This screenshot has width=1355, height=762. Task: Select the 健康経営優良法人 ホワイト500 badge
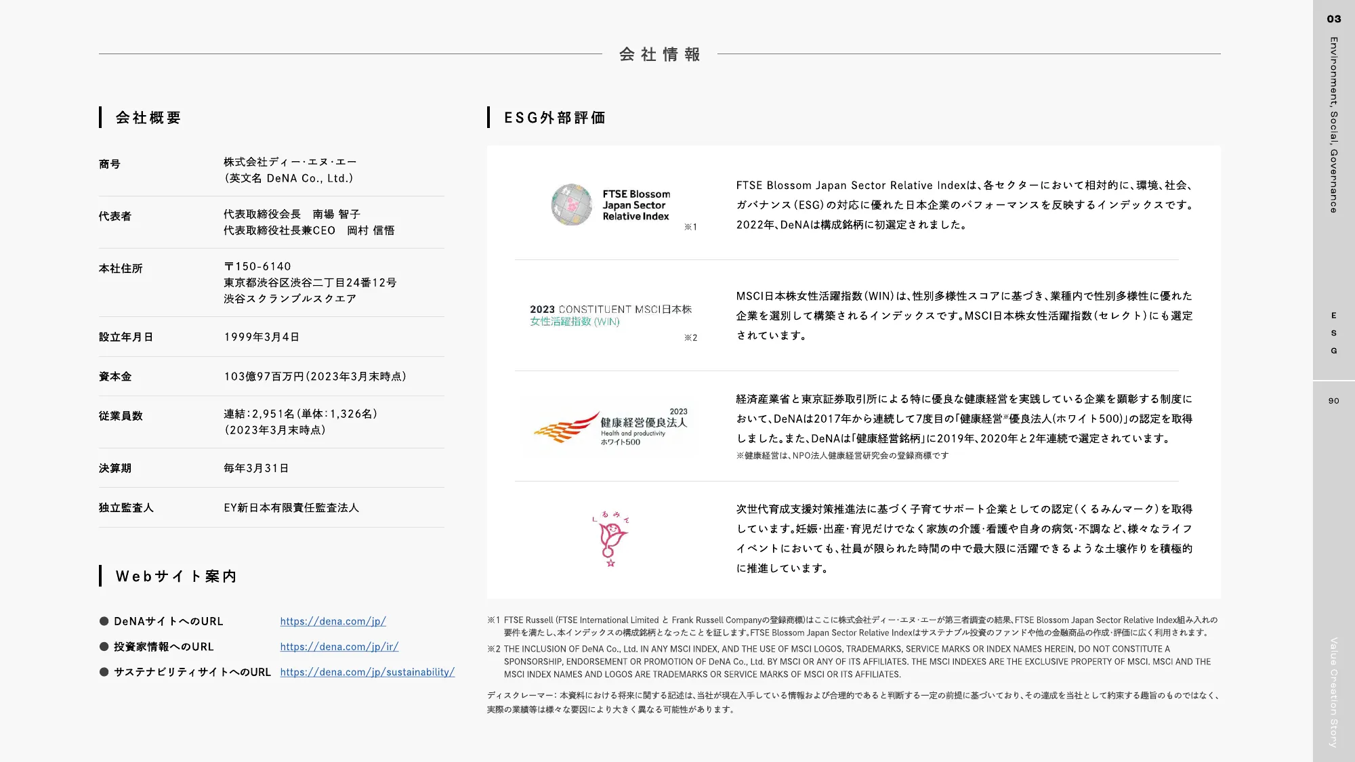pos(613,425)
